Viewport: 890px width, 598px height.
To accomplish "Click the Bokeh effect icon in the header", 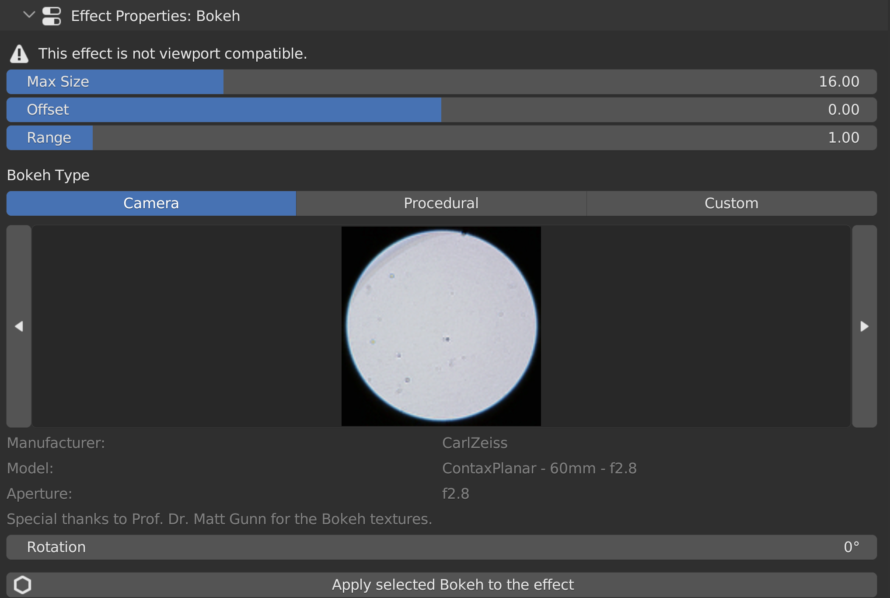I will 52,15.
